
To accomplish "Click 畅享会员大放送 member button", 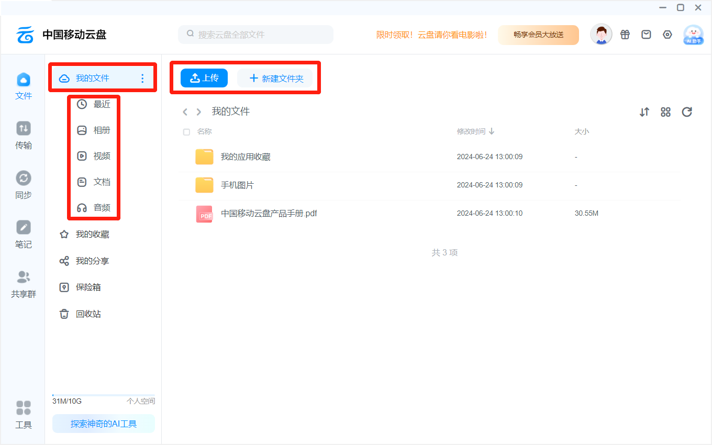I will point(538,35).
